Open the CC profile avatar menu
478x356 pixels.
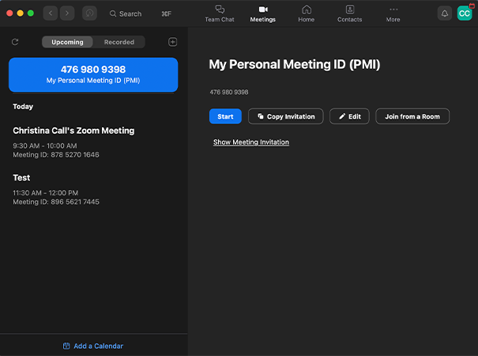[465, 13]
